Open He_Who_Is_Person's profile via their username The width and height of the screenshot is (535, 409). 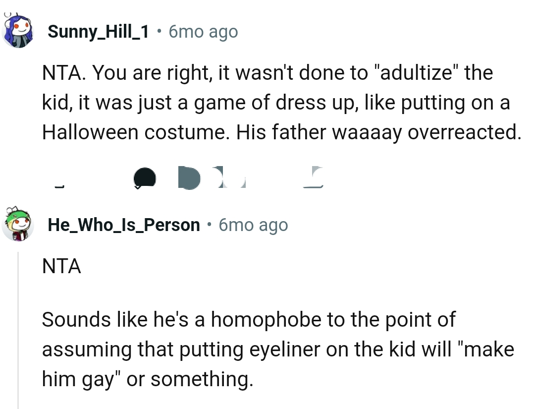click(x=123, y=224)
